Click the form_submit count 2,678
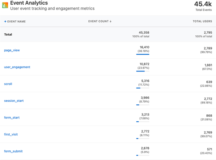This screenshot has width=216, height=160. pyautogui.click(x=145, y=148)
